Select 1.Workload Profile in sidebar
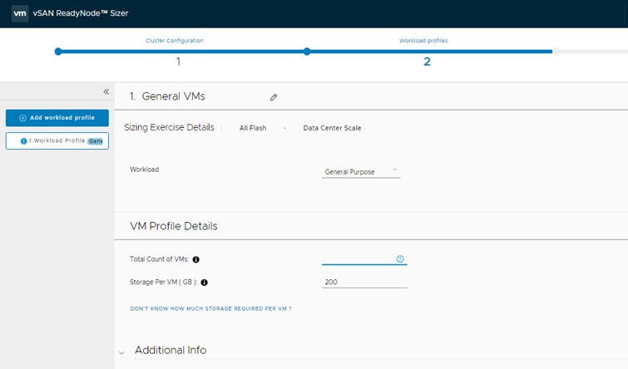 pos(57,141)
